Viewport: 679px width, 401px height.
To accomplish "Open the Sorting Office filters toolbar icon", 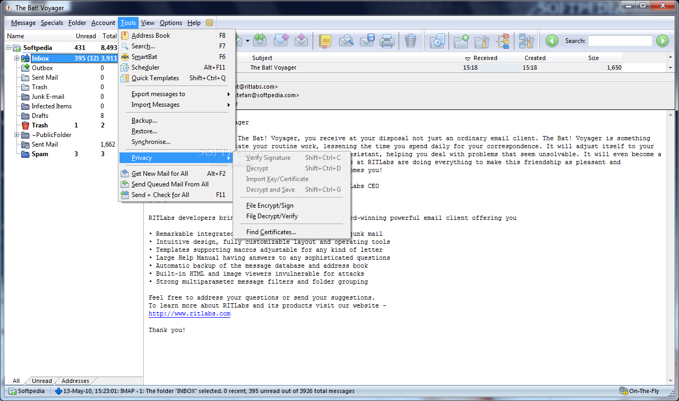I will click(x=502, y=40).
